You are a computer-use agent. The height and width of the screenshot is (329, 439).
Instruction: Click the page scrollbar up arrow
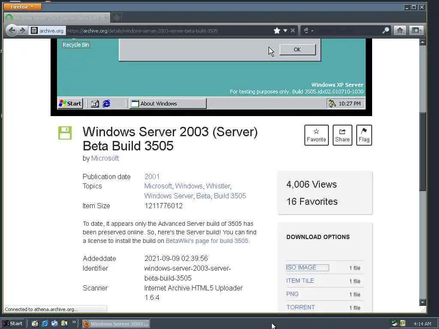[x=422, y=42]
